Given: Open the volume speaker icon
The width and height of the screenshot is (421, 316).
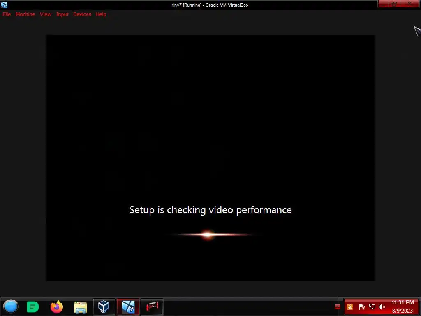Looking at the screenshot, I should (382, 307).
